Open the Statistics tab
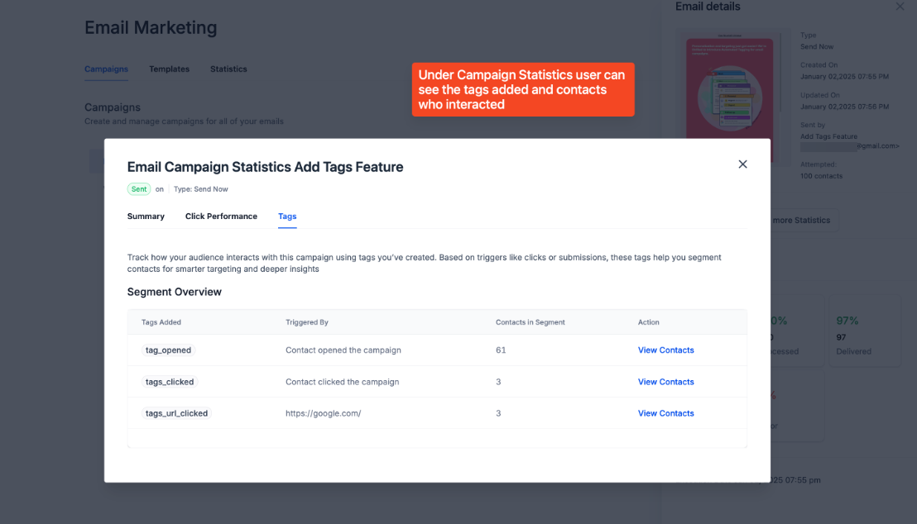 (228, 69)
